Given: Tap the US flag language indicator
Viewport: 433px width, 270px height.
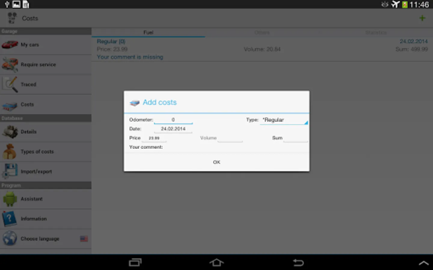Looking at the screenshot, I should tap(84, 239).
